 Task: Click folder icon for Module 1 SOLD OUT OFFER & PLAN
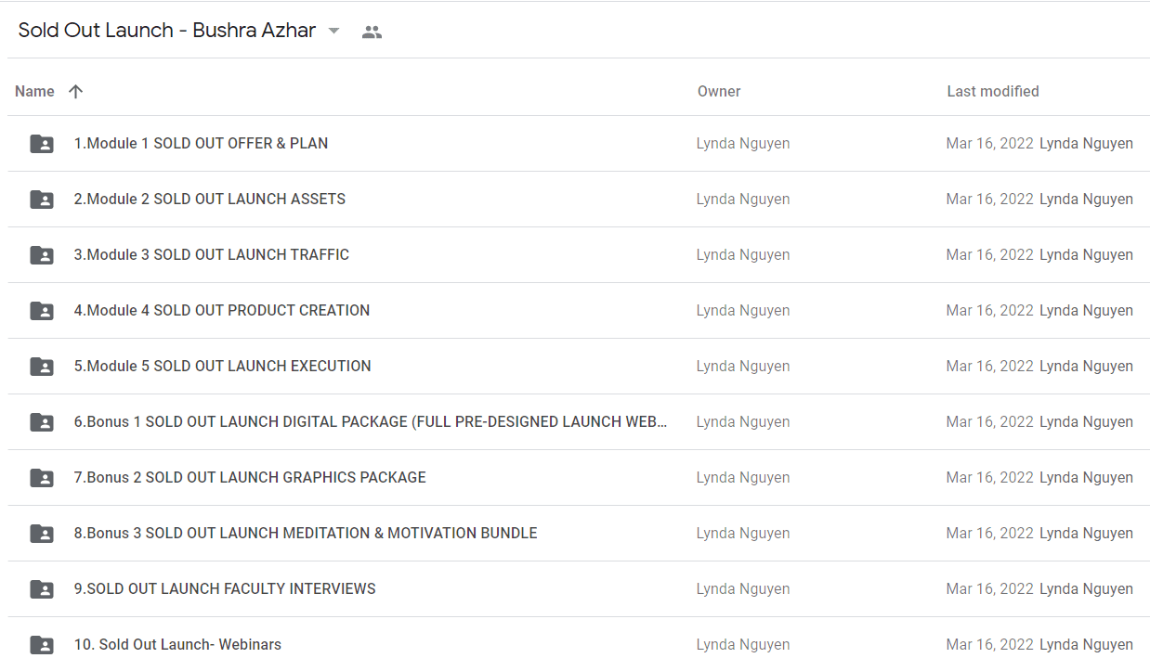(x=42, y=144)
